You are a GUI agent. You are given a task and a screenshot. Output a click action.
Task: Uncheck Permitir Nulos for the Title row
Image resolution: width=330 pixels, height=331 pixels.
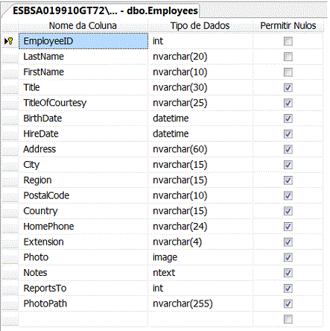pos(288,87)
